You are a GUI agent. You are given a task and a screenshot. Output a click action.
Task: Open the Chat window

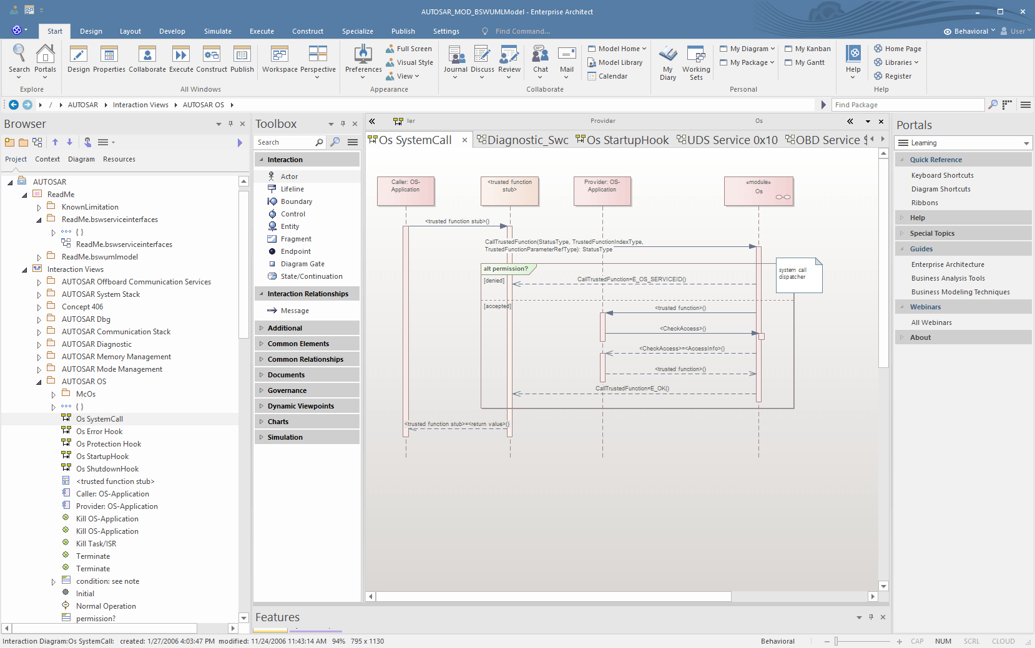pyautogui.click(x=541, y=61)
